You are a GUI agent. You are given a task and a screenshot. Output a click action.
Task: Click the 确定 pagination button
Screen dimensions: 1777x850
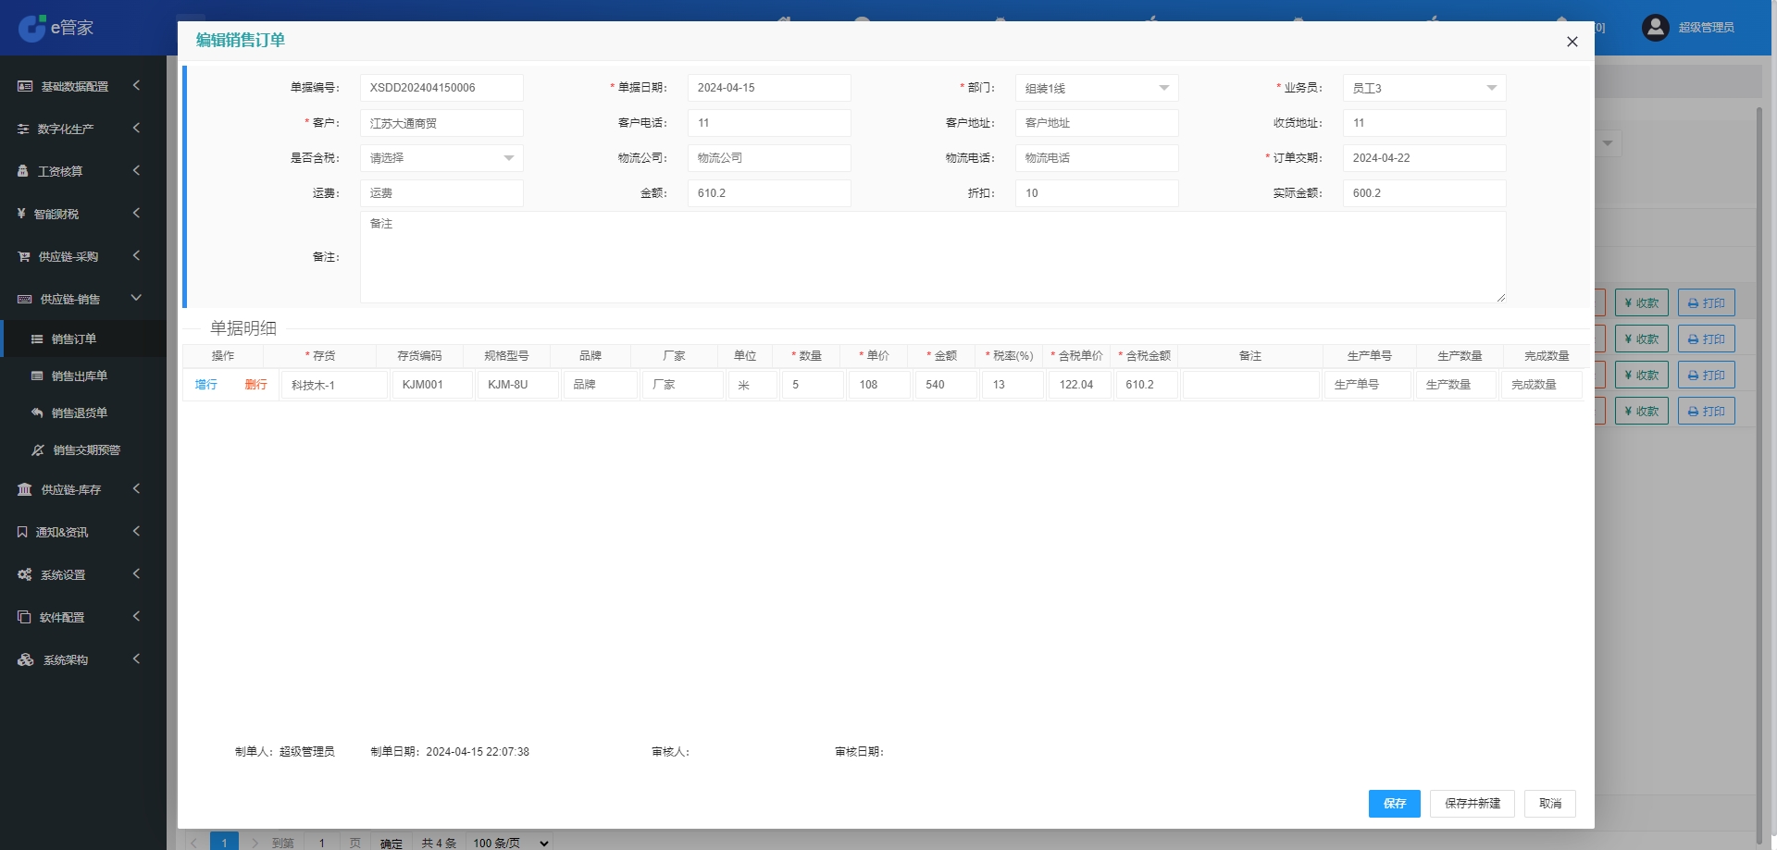click(391, 843)
